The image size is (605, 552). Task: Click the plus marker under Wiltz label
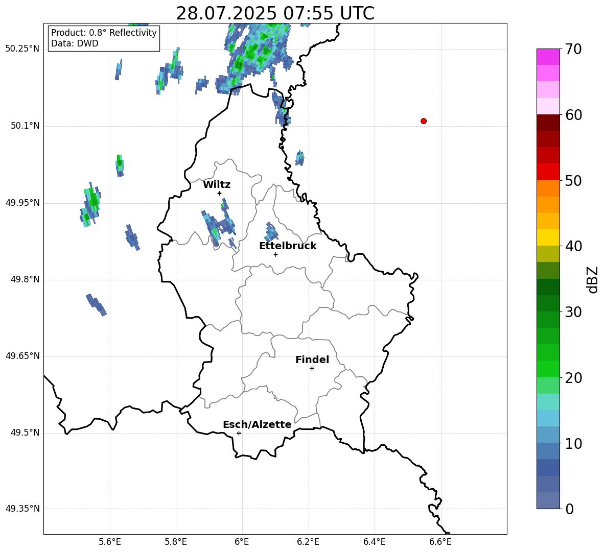220,193
